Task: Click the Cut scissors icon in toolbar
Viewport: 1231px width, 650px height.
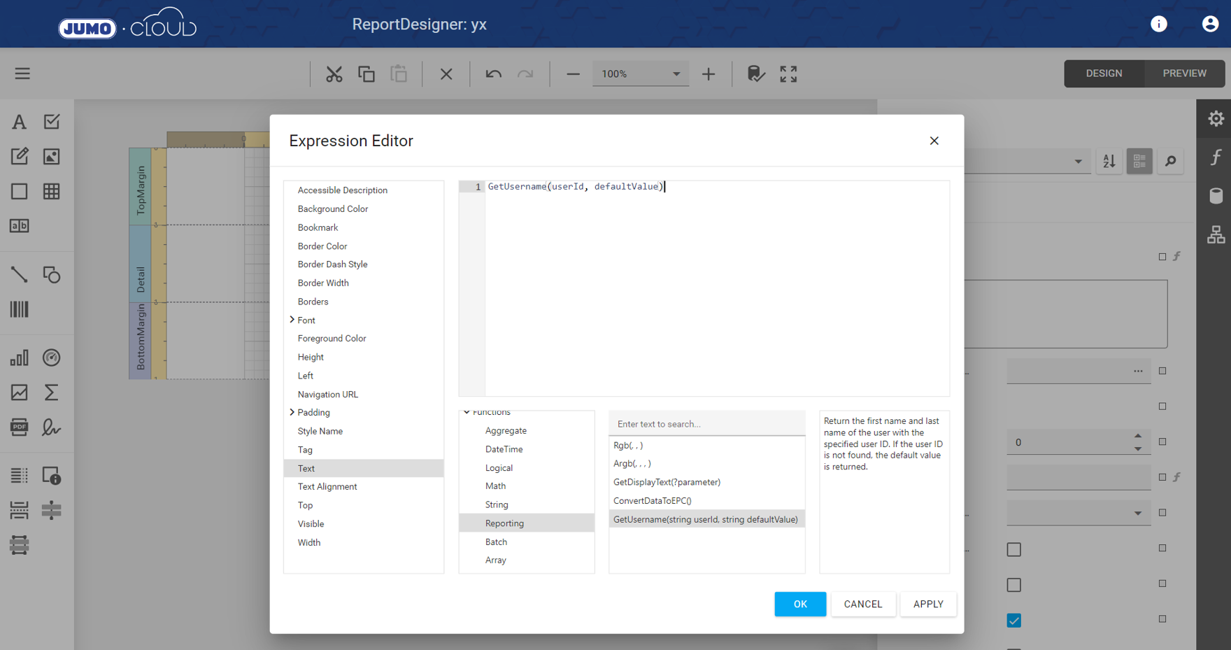Action: point(334,74)
